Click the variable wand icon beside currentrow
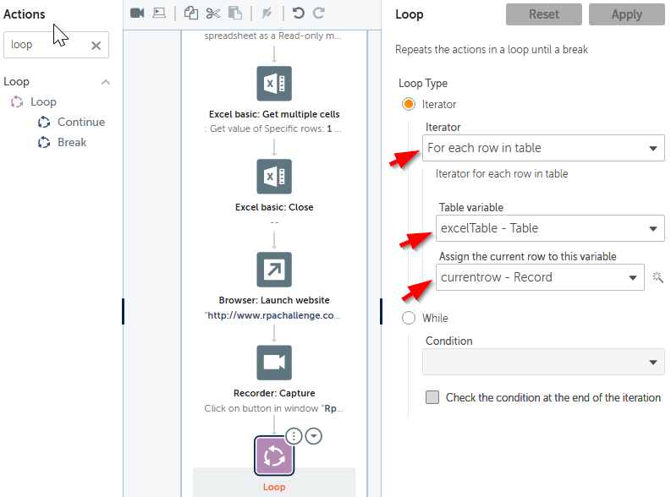This screenshot has height=497, width=671. tap(657, 277)
